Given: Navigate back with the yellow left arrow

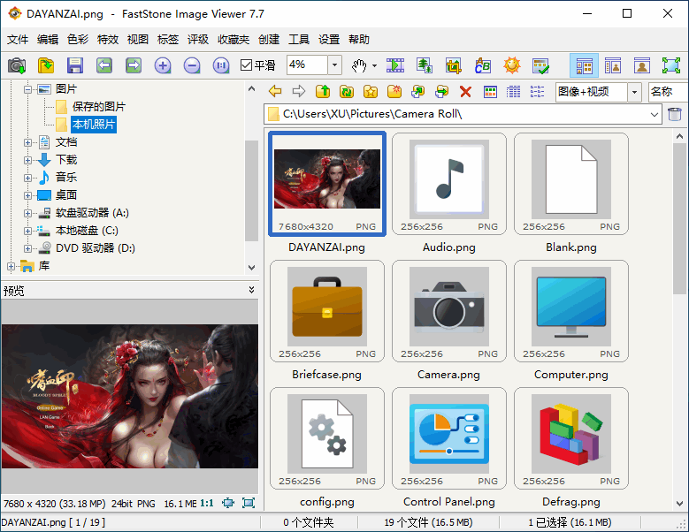Looking at the screenshot, I should coord(275,91).
